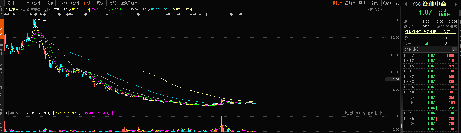Toggle 画线 drawing mode

click(x=362, y=3)
